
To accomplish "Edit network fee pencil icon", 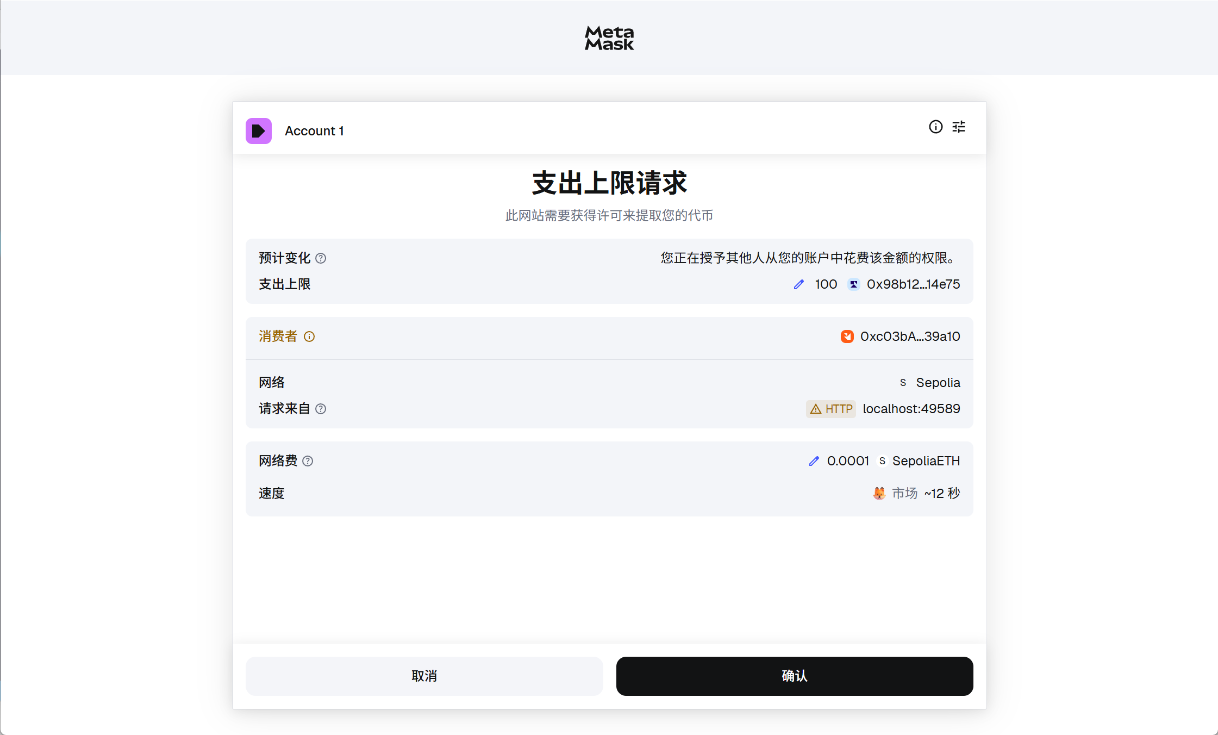I will 814,461.
